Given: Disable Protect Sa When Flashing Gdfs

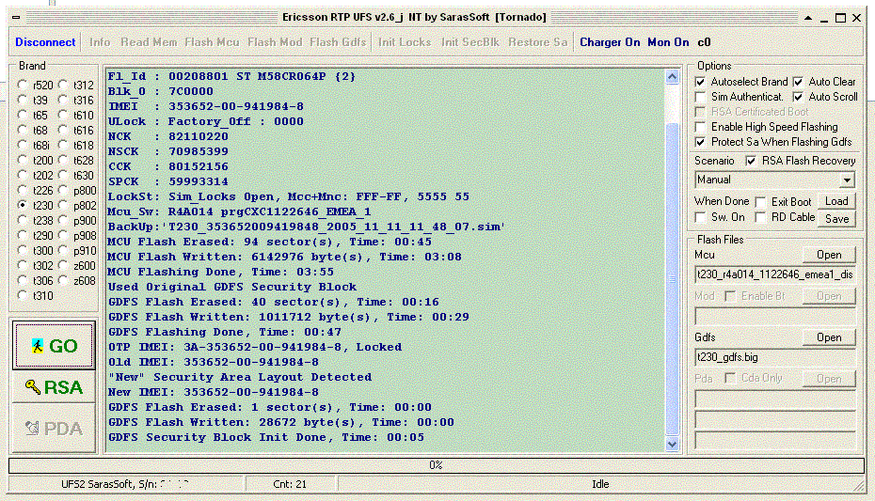Looking at the screenshot, I should (x=700, y=142).
